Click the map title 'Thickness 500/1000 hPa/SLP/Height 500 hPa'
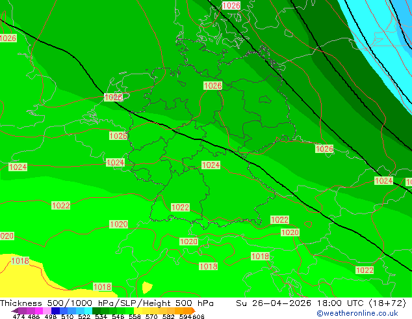Screen dimensions: 412x319 (107, 303)
